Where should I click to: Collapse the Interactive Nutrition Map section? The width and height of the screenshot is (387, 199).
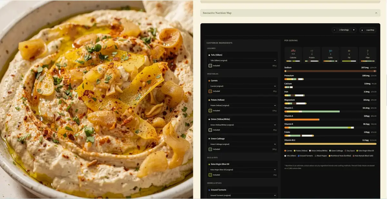(290, 13)
